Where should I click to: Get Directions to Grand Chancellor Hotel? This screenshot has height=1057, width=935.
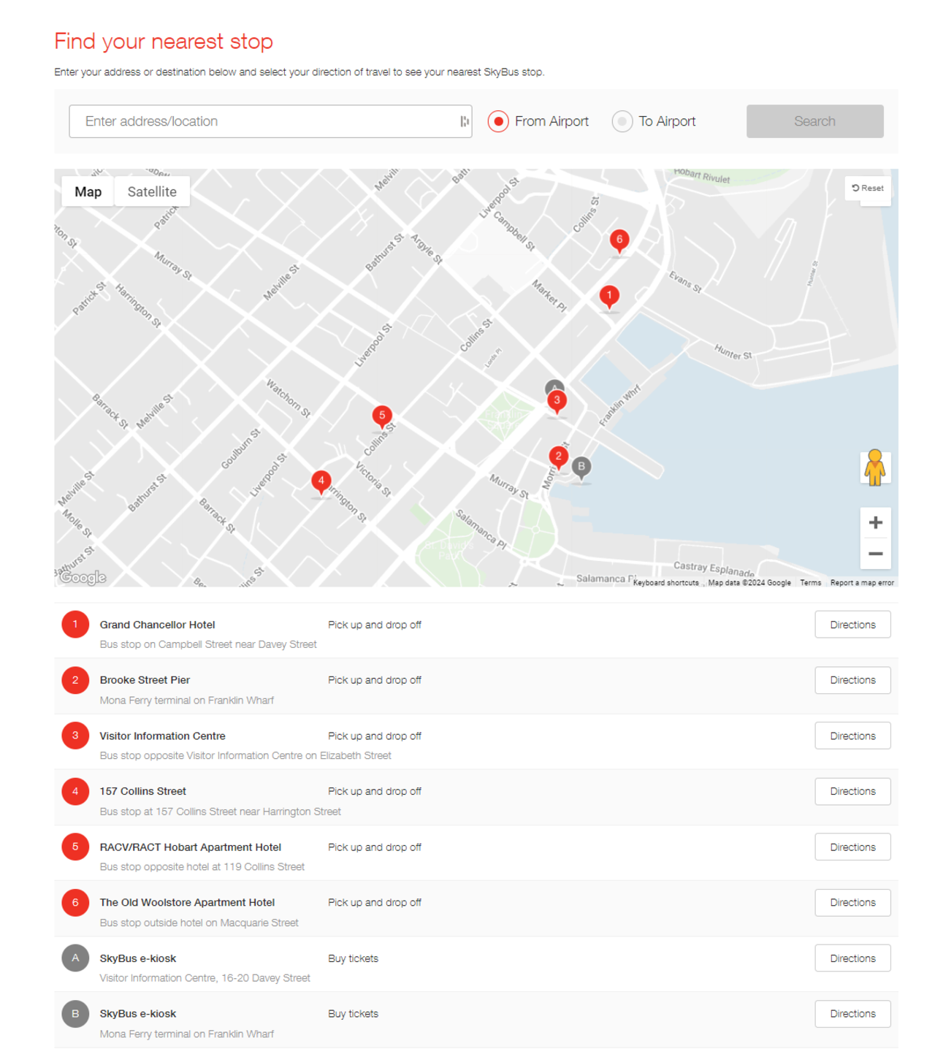tap(852, 625)
